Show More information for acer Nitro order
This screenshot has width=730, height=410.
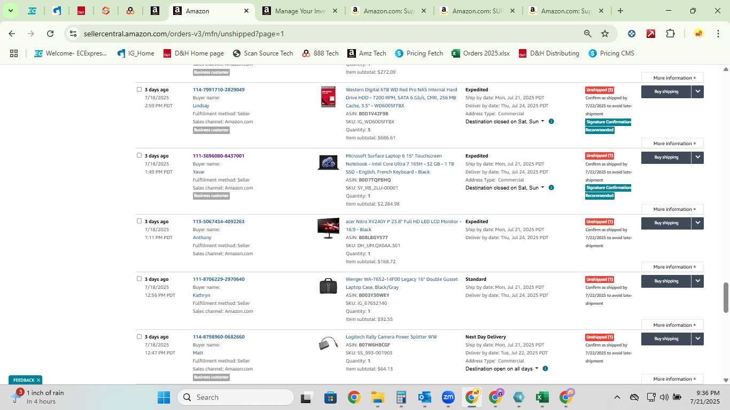[x=672, y=267]
